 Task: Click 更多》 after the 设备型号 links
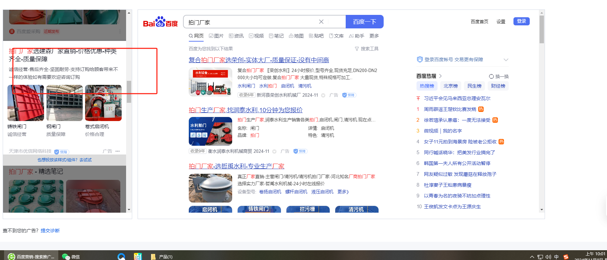pos(343,192)
